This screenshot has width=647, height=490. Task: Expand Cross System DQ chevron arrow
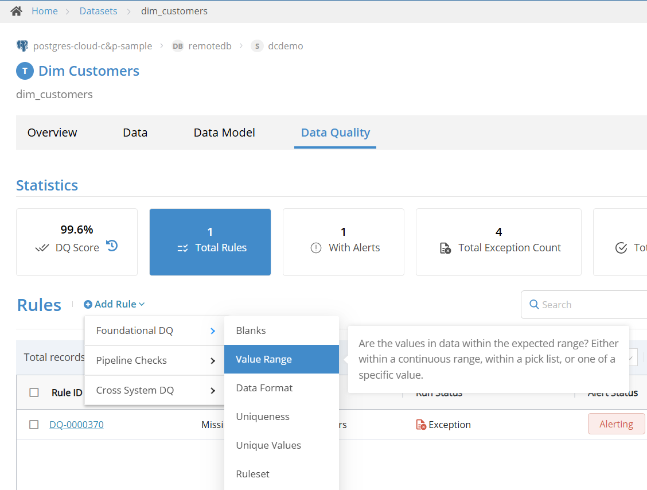212,390
